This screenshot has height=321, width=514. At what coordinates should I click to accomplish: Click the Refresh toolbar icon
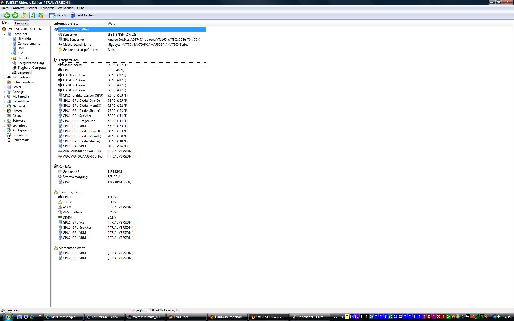(32, 15)
